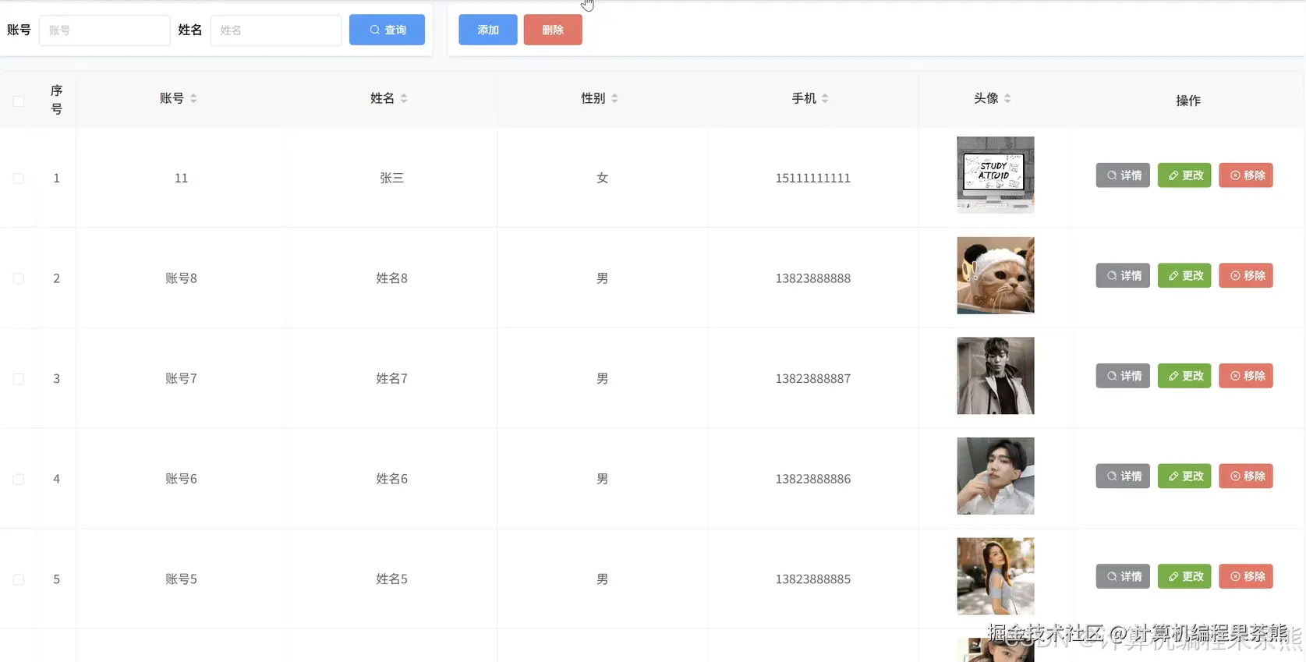Check the row checkbox for 账号8
Screen dimensions: 1306x662
pyautogui.click(x=19, y=278)
